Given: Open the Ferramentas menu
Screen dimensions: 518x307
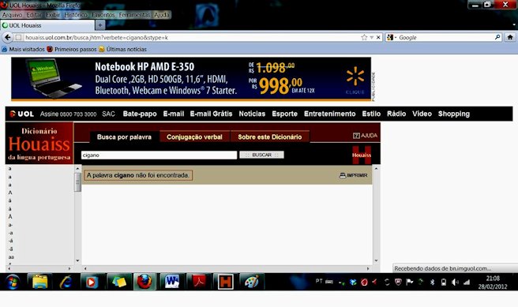Looking at the screenshot, I should click(x=134, y=15).
